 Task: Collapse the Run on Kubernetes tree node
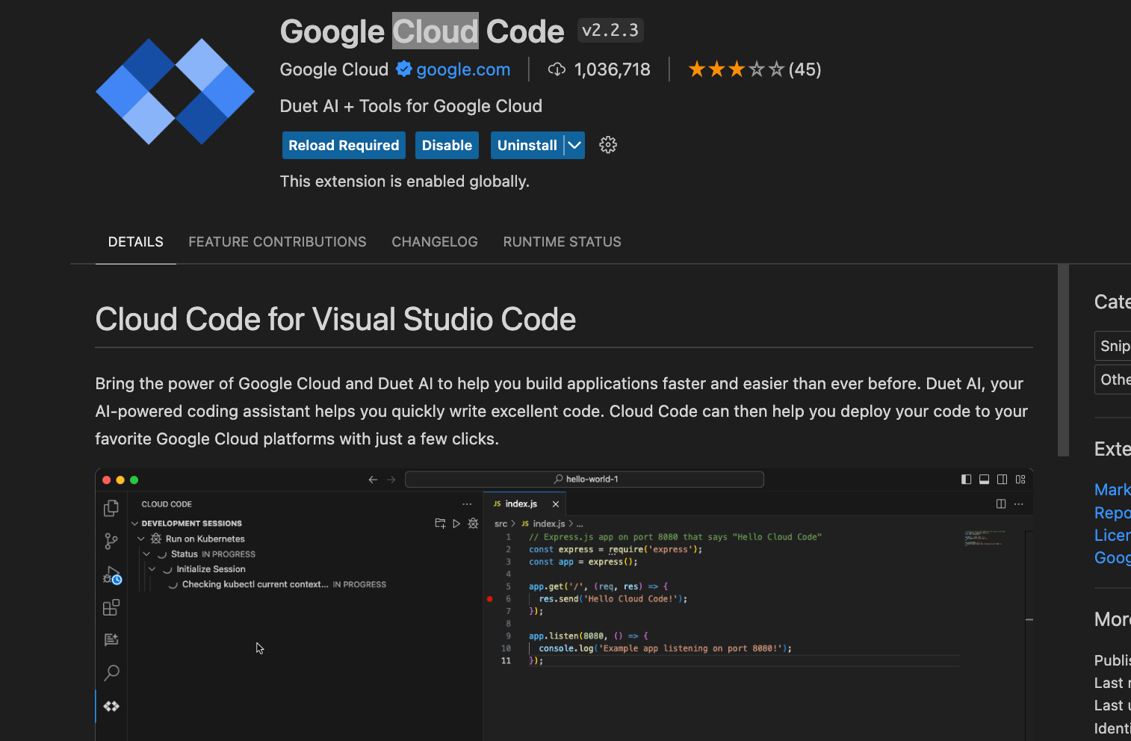(141, 539)
